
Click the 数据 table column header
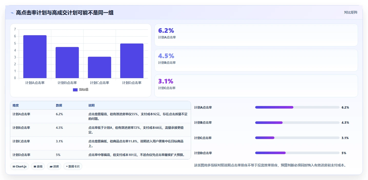click(x=59, y=105)
